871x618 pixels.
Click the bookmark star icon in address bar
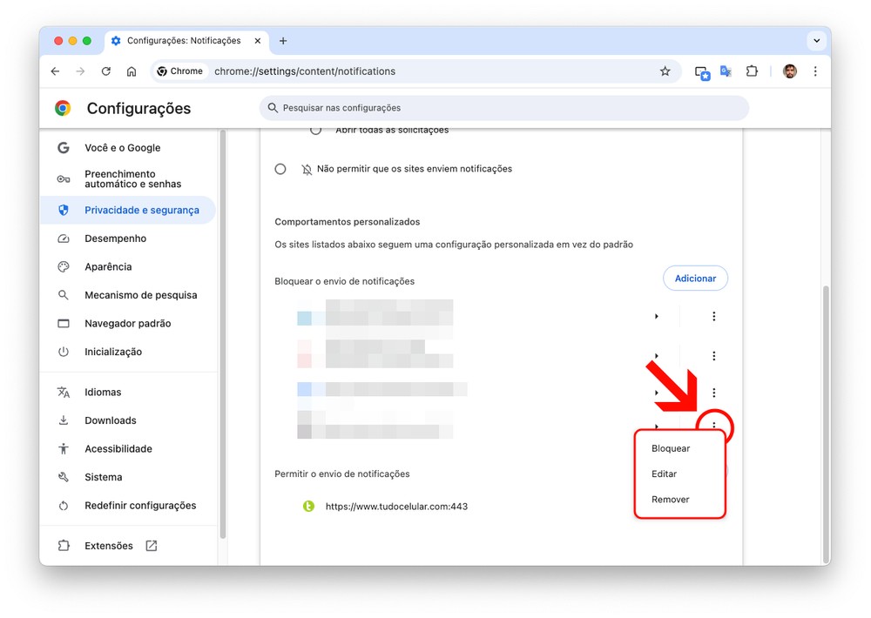[665, 71]
